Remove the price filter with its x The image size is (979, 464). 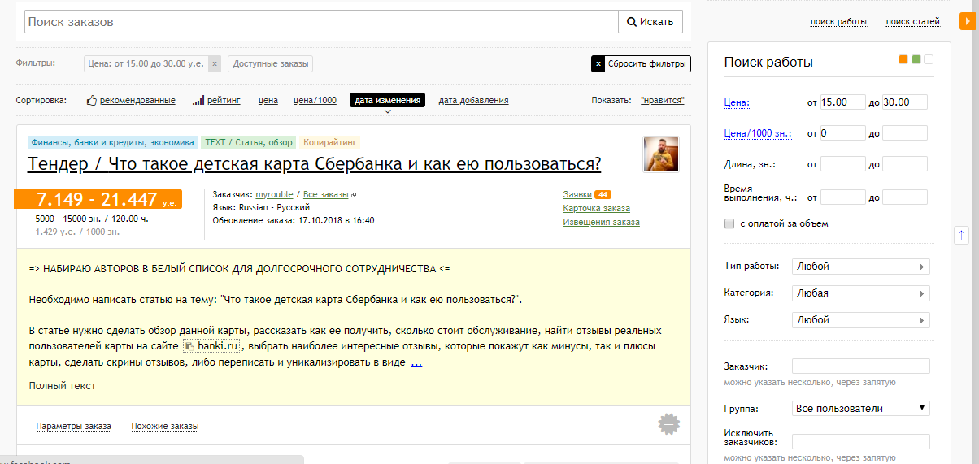click(214, 64)
